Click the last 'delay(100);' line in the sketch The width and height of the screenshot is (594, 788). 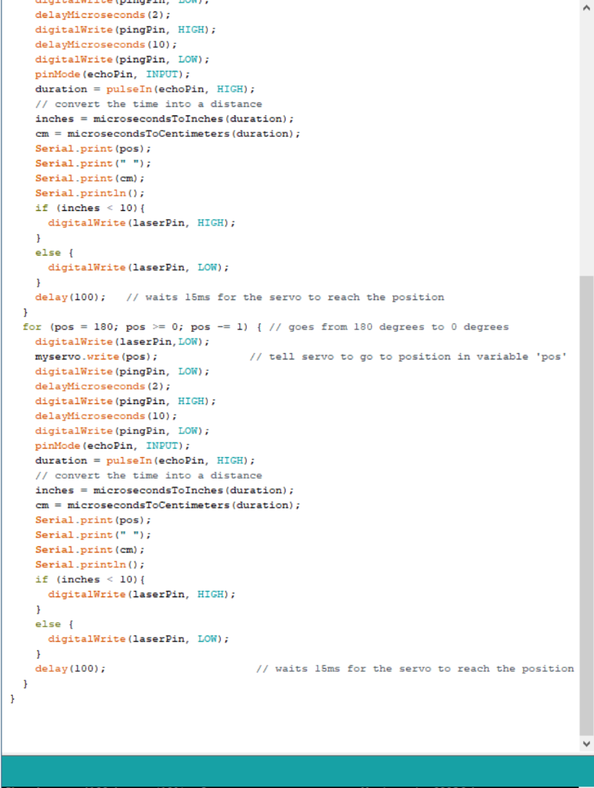tap(70, 669)
